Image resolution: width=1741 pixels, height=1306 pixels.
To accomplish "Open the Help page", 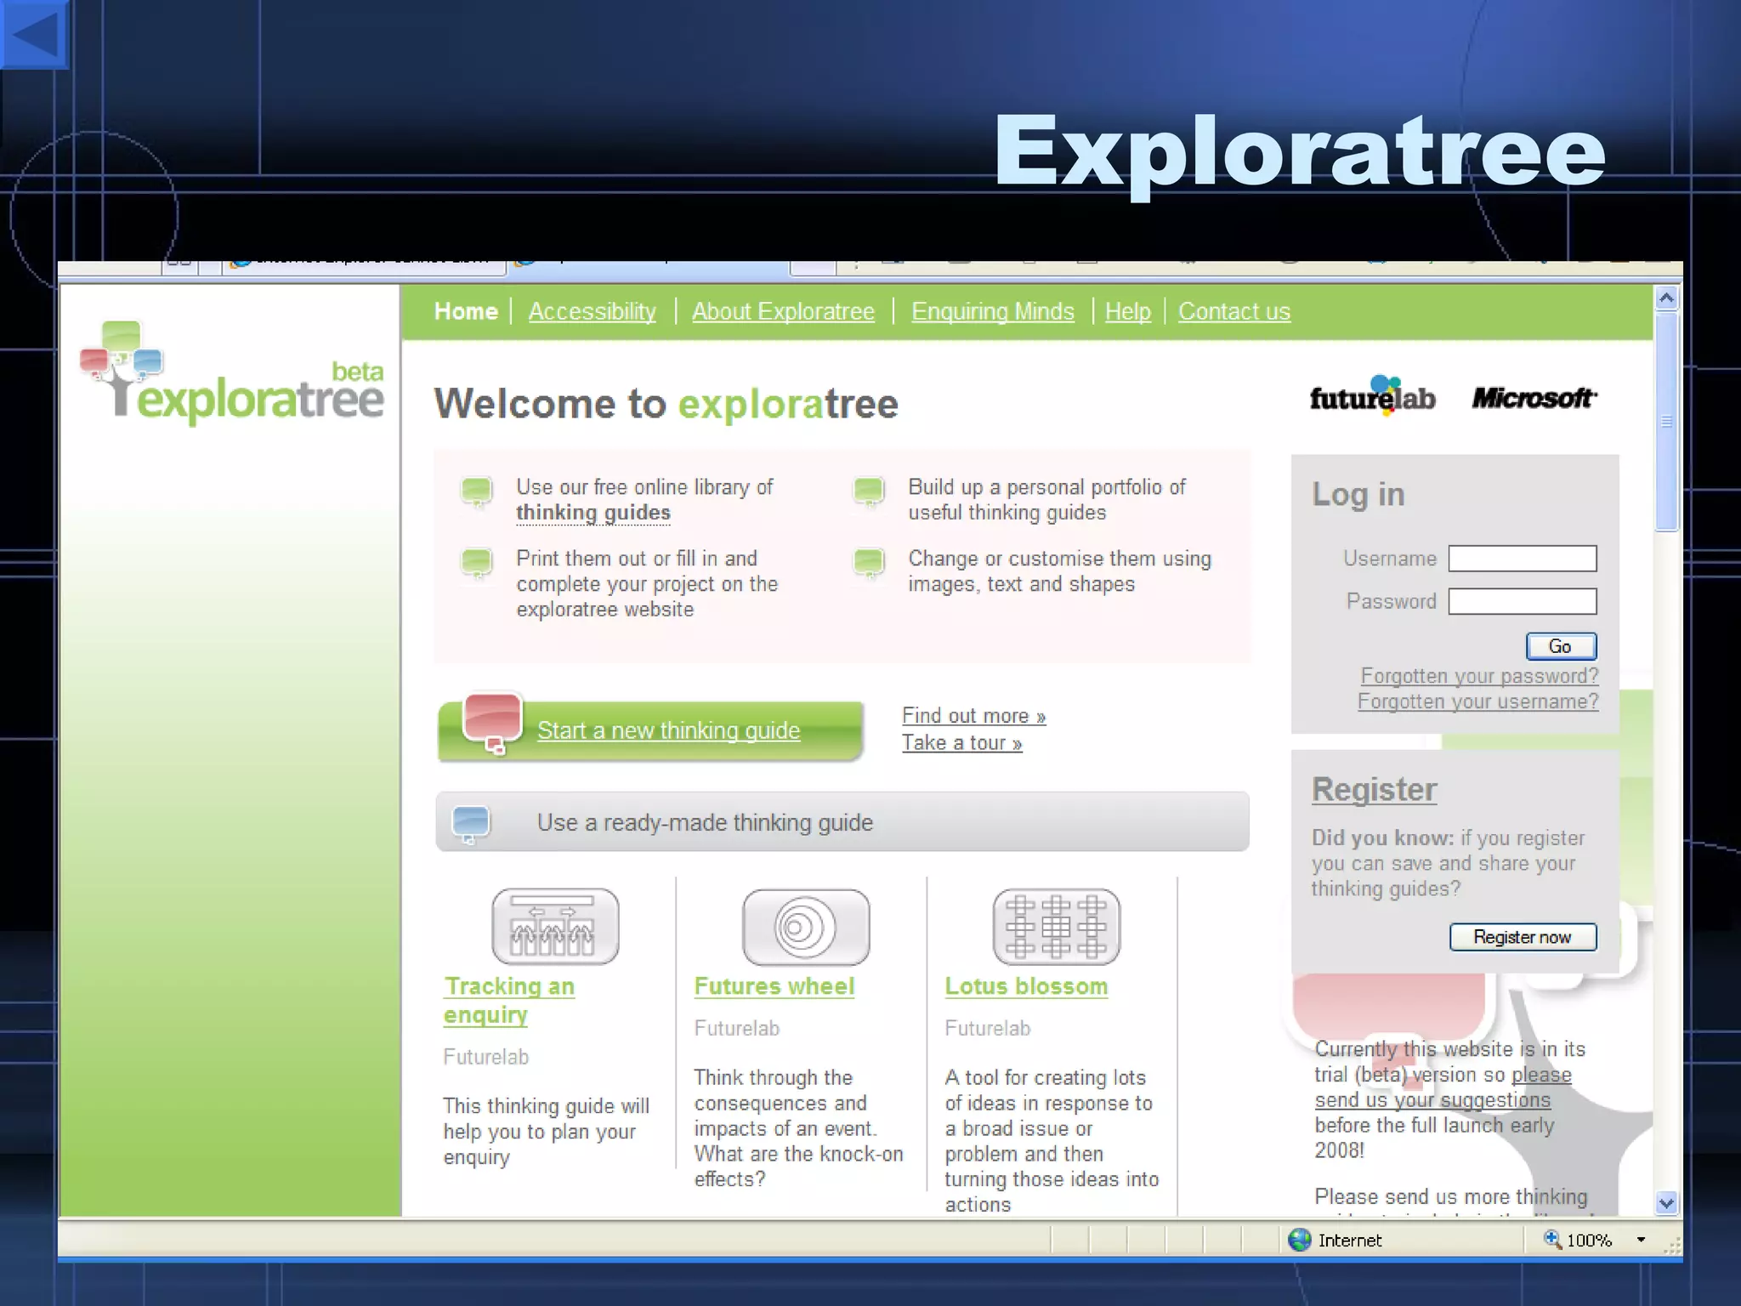I will click(x=1128, y=311).
